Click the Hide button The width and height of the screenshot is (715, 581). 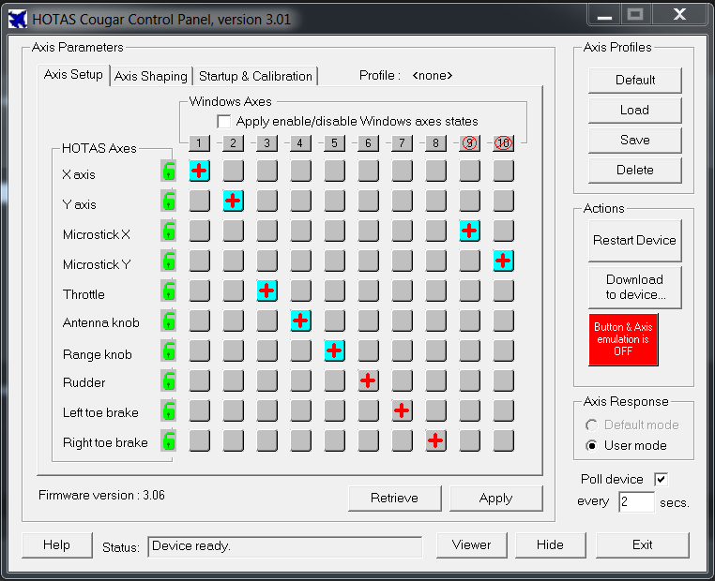(x=551, y=545)
